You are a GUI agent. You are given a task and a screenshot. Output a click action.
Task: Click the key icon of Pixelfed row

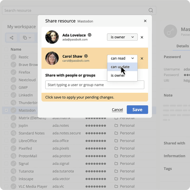13,148
